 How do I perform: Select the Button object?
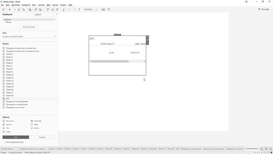pyautogui.click(x=35, y=128)
